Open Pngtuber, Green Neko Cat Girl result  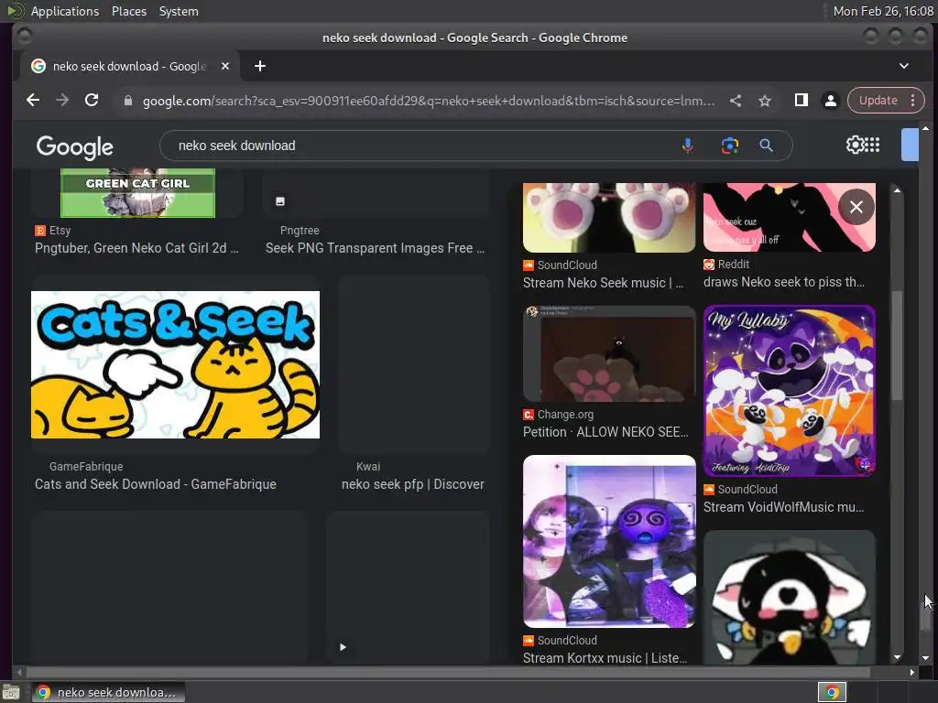[136, 248]
